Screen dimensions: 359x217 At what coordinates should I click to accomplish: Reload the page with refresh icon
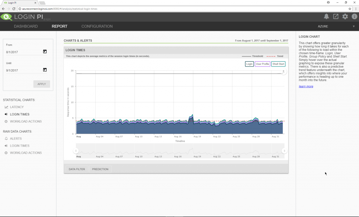(x=14, y=9)
